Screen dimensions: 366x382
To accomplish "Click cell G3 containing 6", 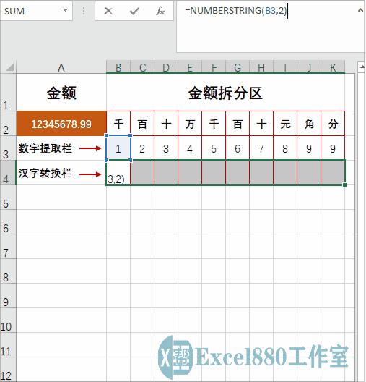I will [238, 148].
